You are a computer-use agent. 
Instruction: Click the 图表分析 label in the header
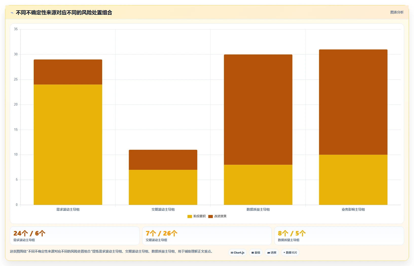click(397, 12)
